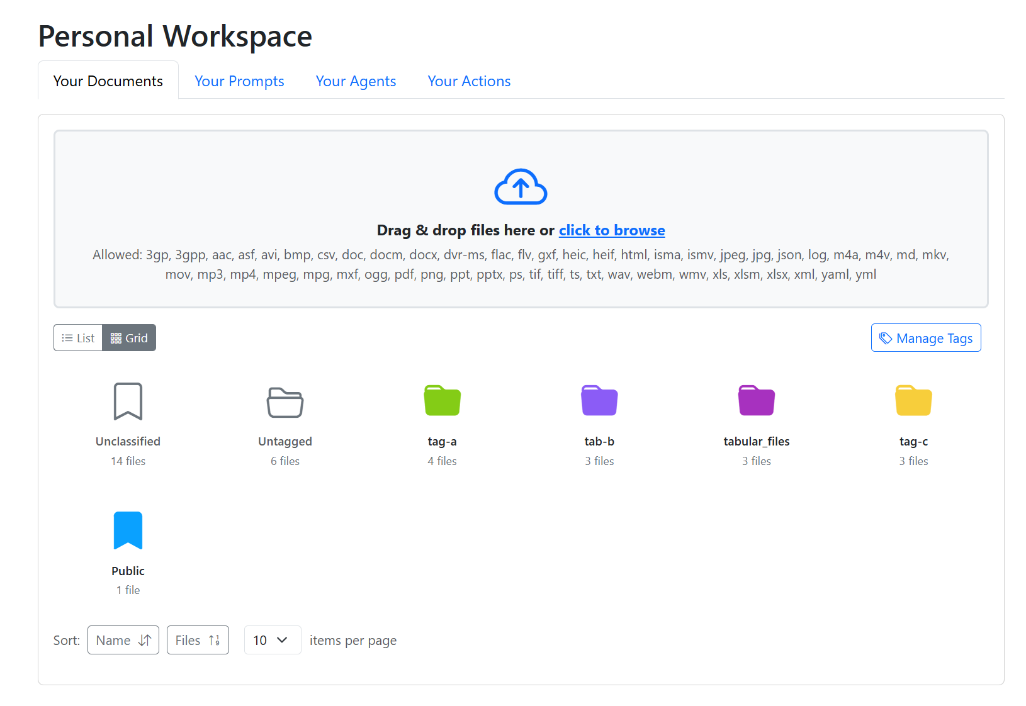Click the click to browse link

click(x=611, y=230)
